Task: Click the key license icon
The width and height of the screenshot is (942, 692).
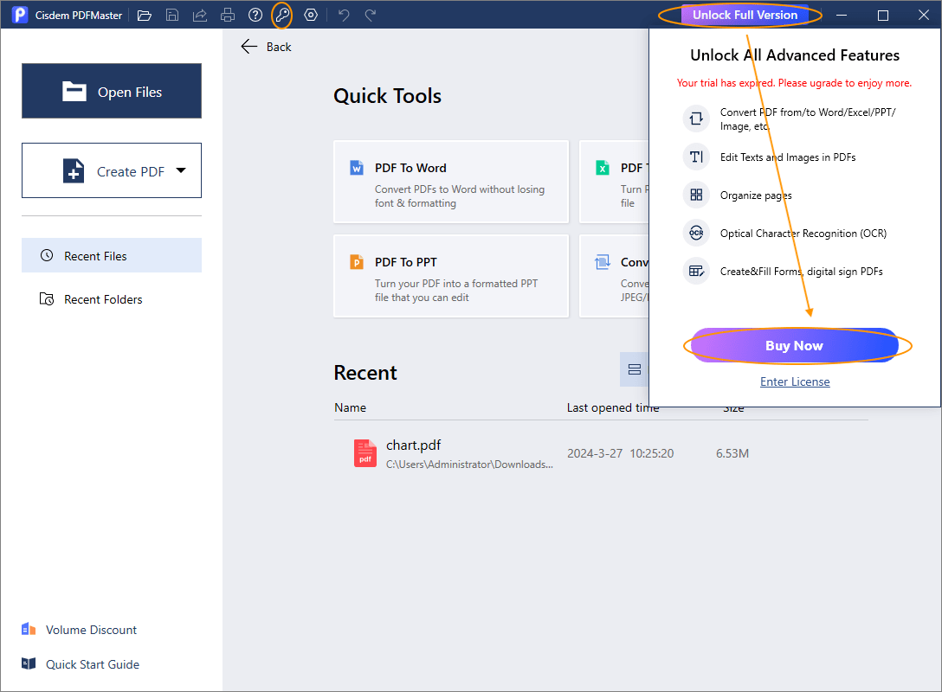Action: (282, 15)
